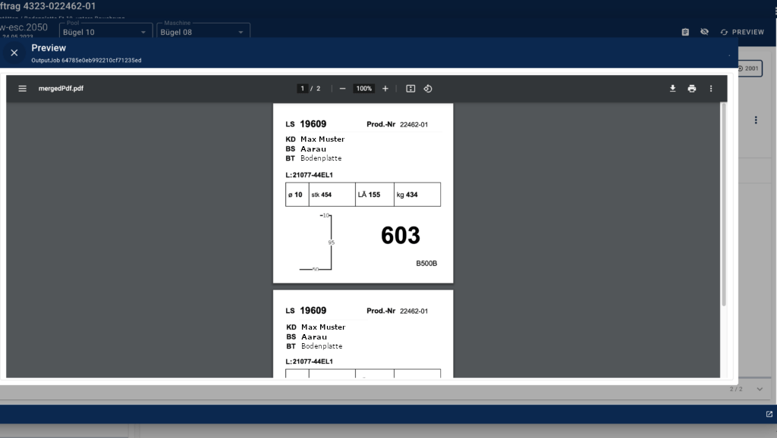
Task: Click the clipboard icon next to Preview
Action: [685, 32]
